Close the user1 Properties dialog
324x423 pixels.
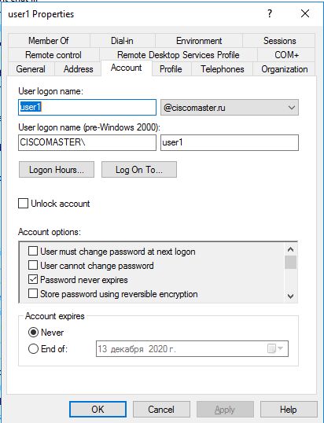305,13
